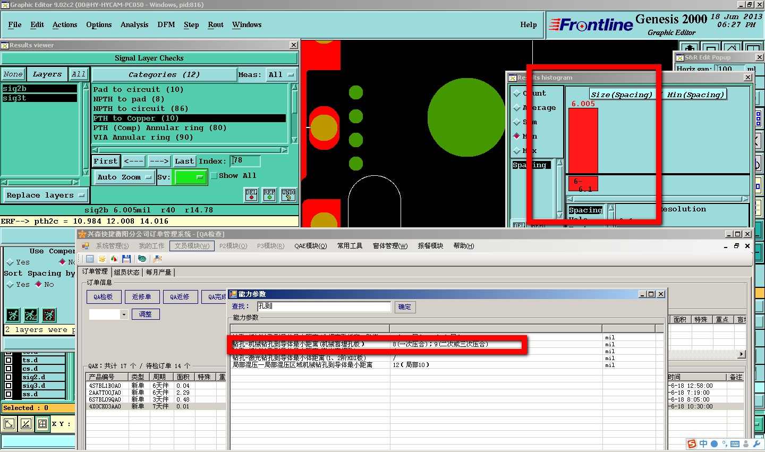Click the None button in Results viewer
The width and height of the screenshot is (765, 452).
(13, 74)
